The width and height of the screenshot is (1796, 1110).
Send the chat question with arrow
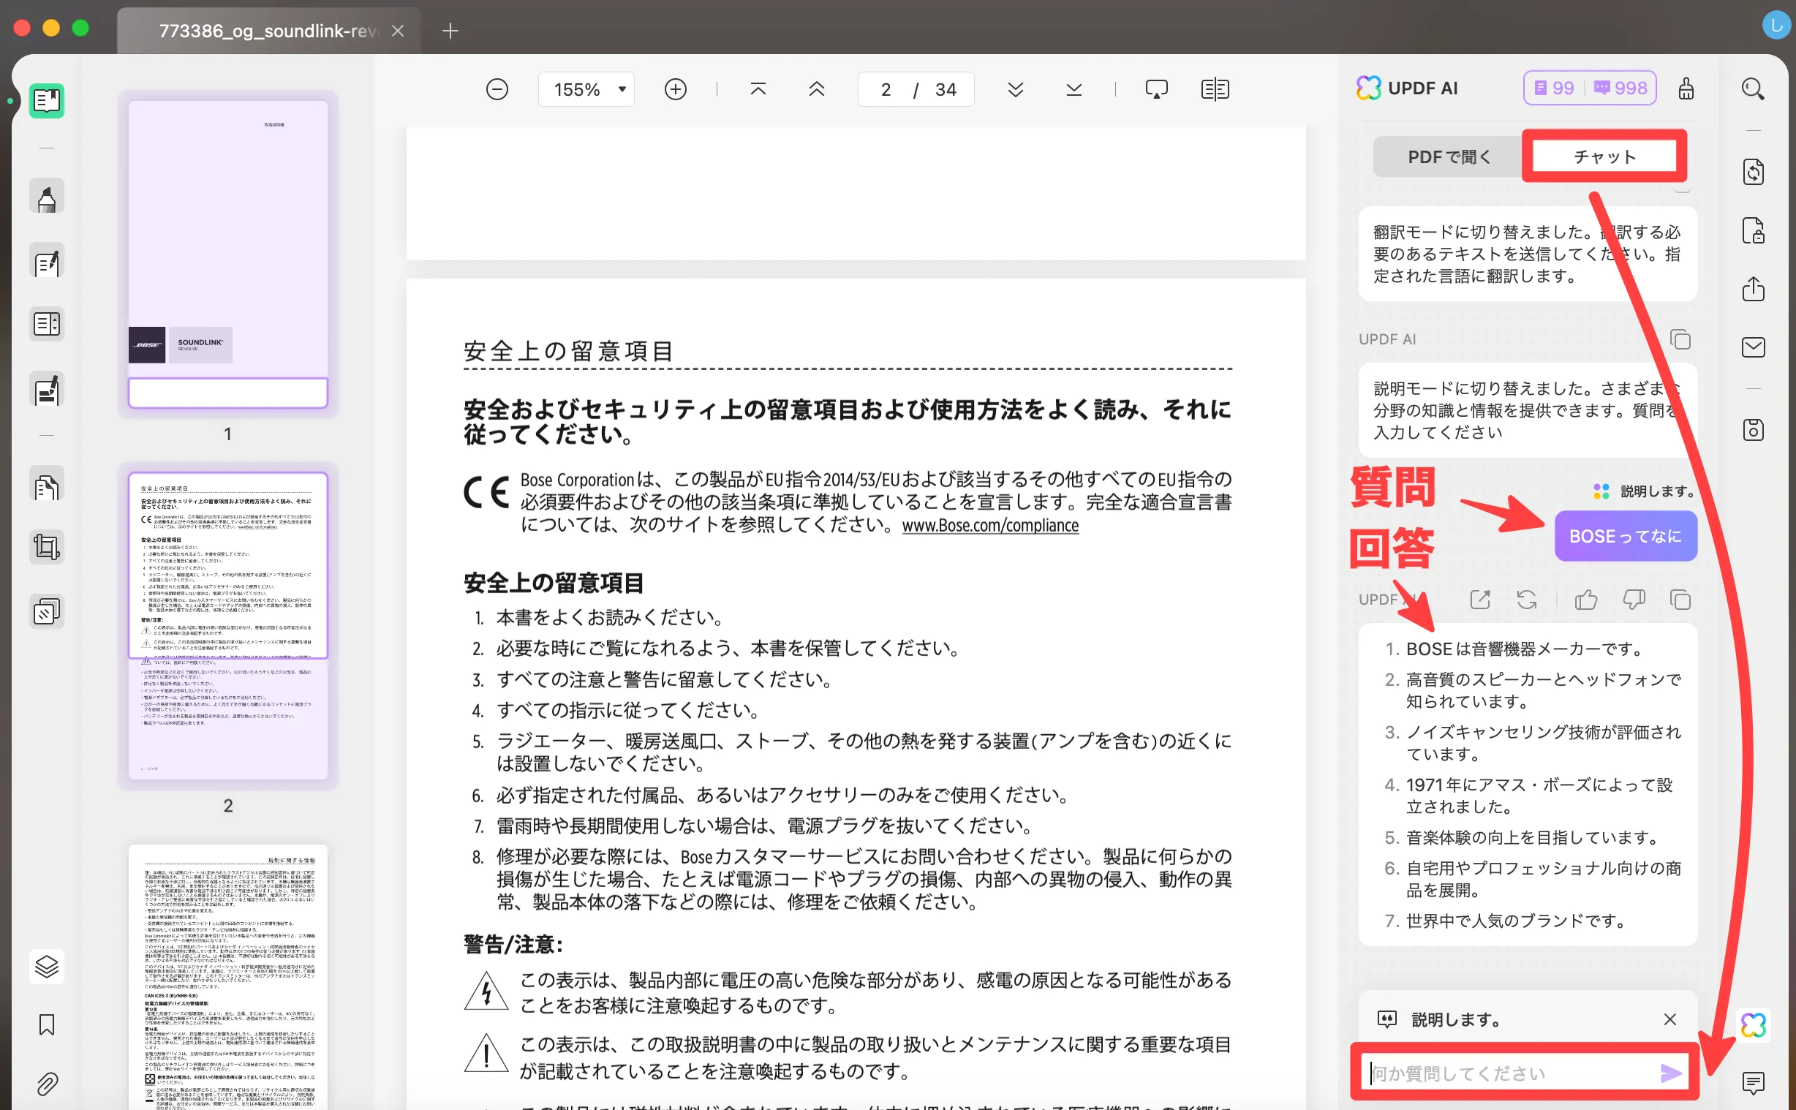(1669, 1073)
